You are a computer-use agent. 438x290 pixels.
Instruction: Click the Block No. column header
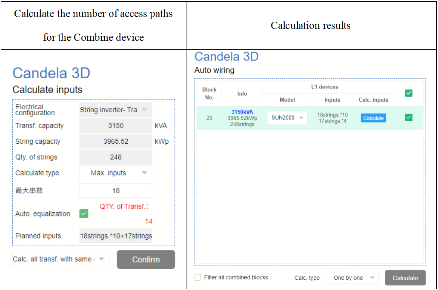(x=209, y=94)
